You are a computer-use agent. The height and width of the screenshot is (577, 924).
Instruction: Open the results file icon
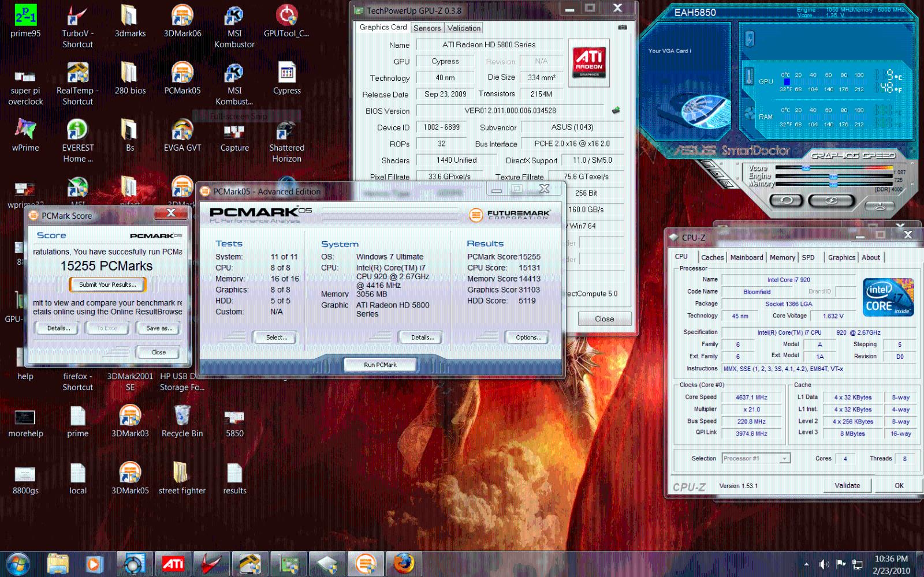(234, 478)
